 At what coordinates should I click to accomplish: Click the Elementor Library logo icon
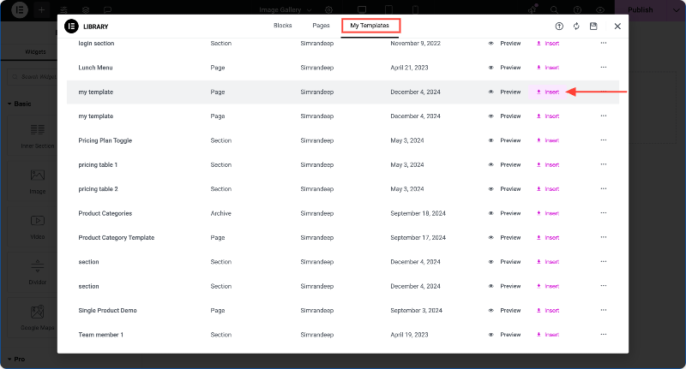pos(71,27)
